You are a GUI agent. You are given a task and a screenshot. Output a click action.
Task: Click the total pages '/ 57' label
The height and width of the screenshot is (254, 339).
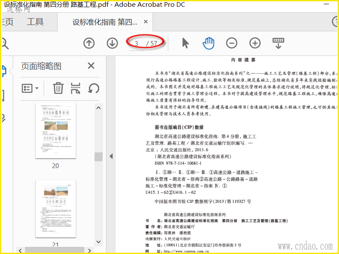click(x=152, y=44)
